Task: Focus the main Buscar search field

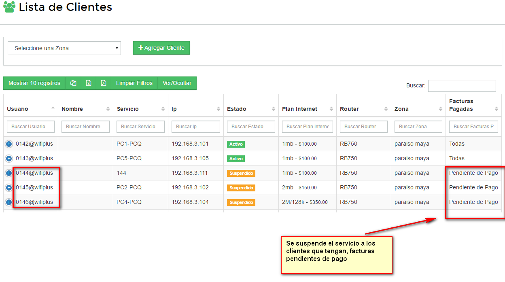Action: tap(462, 86)
